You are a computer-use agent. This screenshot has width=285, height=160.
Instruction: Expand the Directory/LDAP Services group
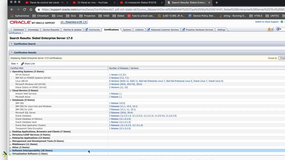pyautogui.click(x=11, y=135)
